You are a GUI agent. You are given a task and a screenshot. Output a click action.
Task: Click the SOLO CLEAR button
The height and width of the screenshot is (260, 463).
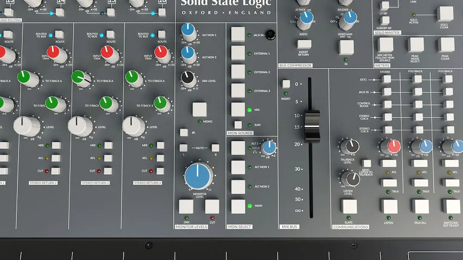[x=445, y=14]
